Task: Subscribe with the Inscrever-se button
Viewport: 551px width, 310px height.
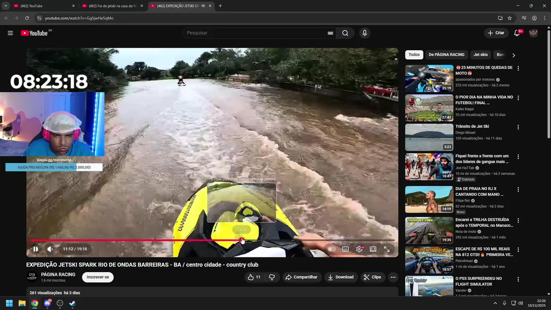Action: (x=98, y=277)
